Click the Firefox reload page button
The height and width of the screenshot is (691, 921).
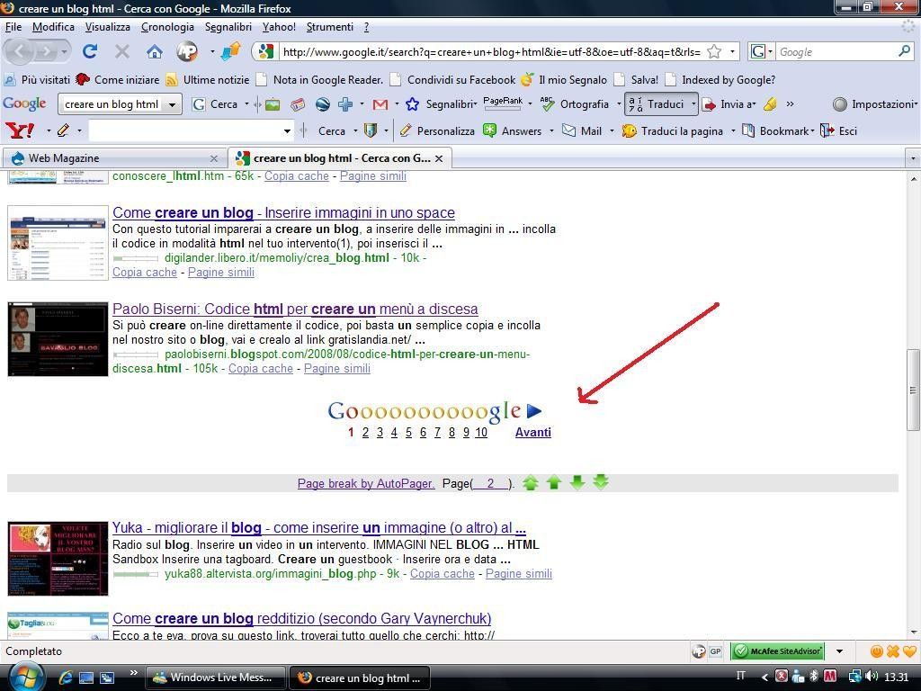(x=90, y=52)
